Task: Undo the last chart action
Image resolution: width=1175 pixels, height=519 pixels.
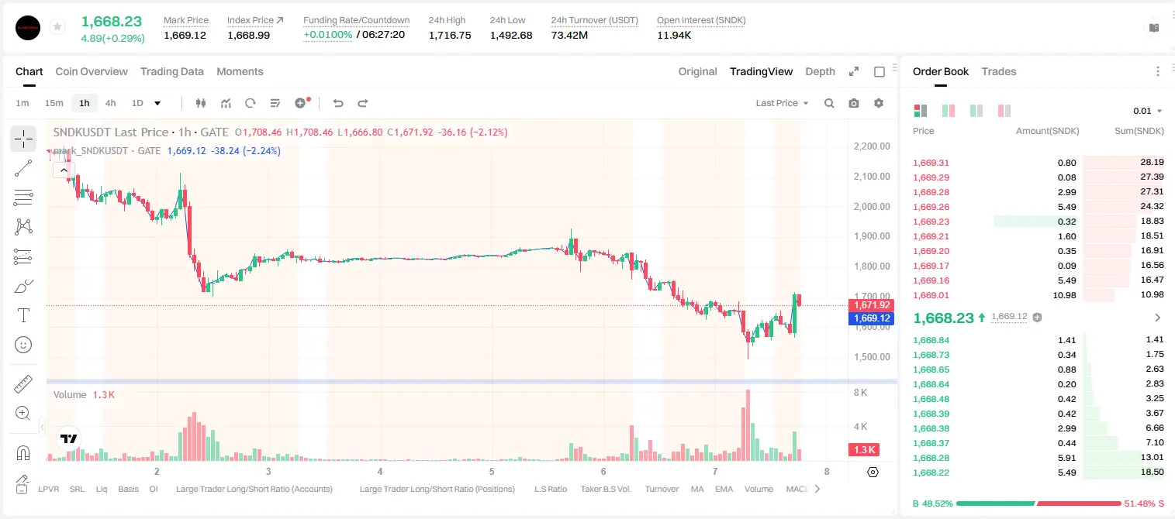Action: point(338,103)
